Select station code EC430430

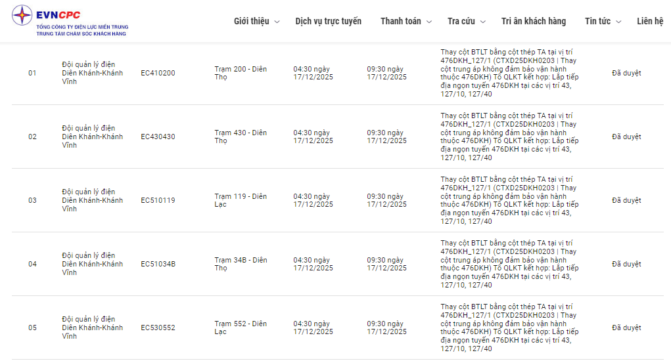158,137
